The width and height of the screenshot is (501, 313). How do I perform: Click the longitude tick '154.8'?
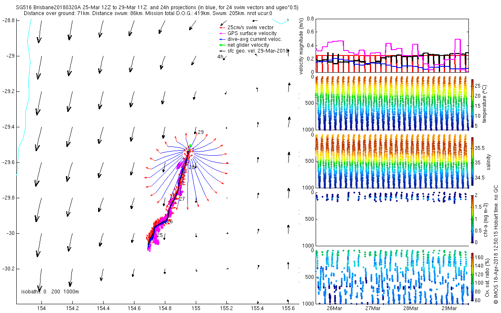tap(165, 308)
